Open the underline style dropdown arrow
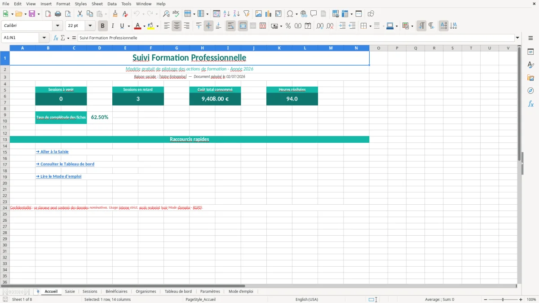 point(128,26)
